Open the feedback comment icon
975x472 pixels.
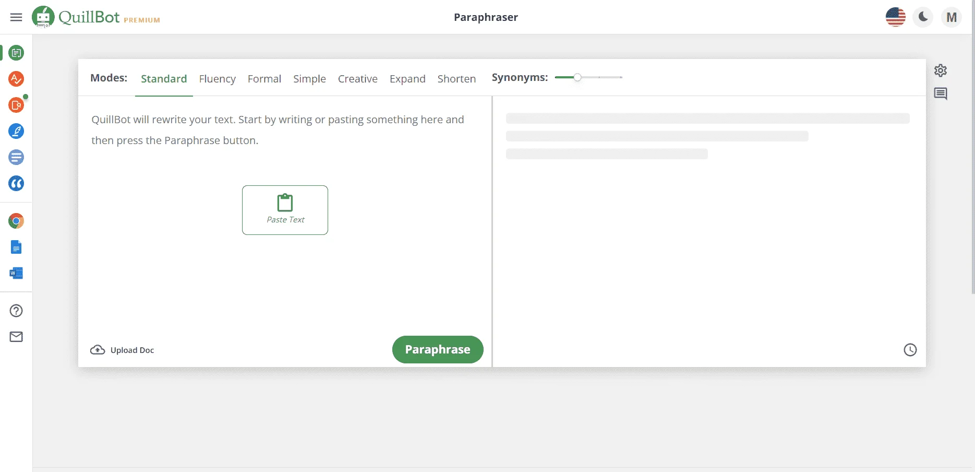point(941,94)
